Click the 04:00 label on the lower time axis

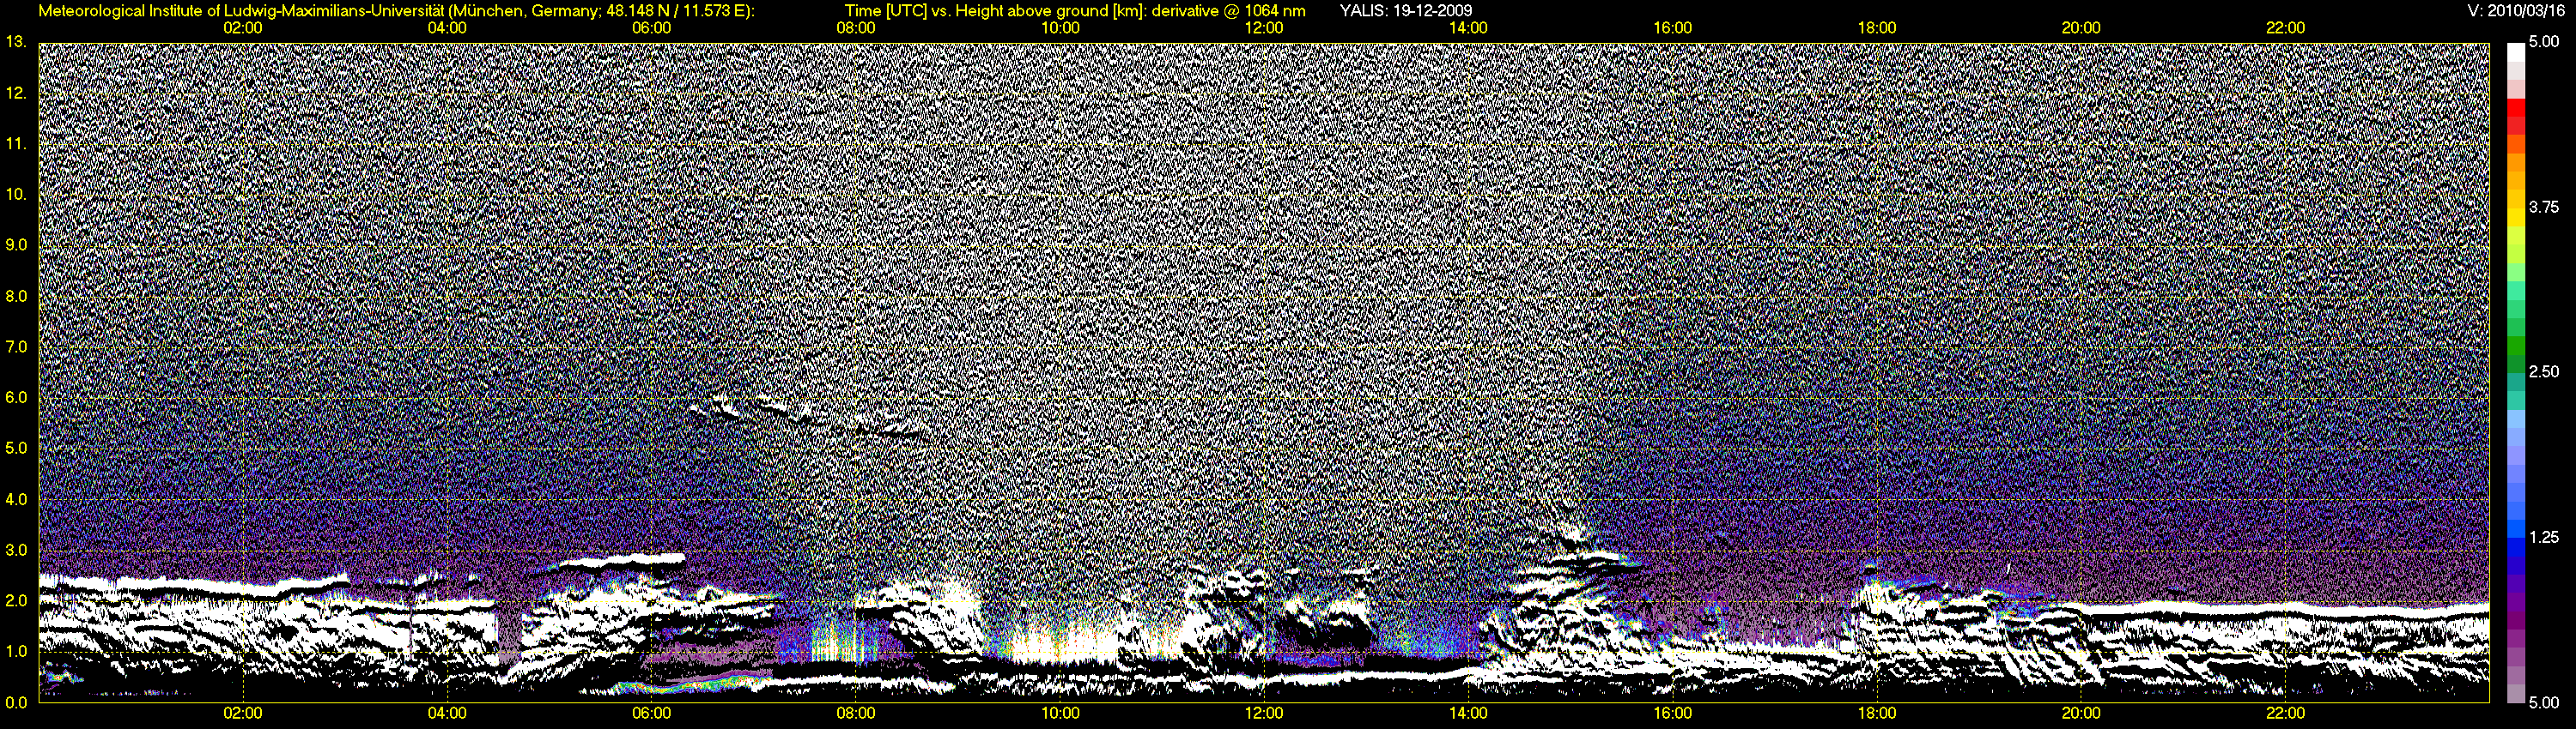447,713
